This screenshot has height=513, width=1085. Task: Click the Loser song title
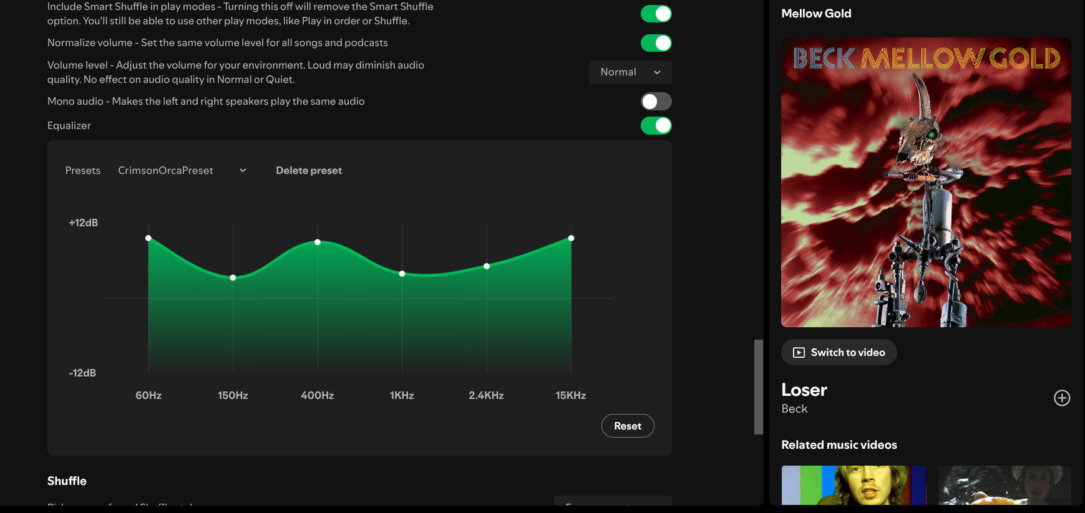point(804,390)
